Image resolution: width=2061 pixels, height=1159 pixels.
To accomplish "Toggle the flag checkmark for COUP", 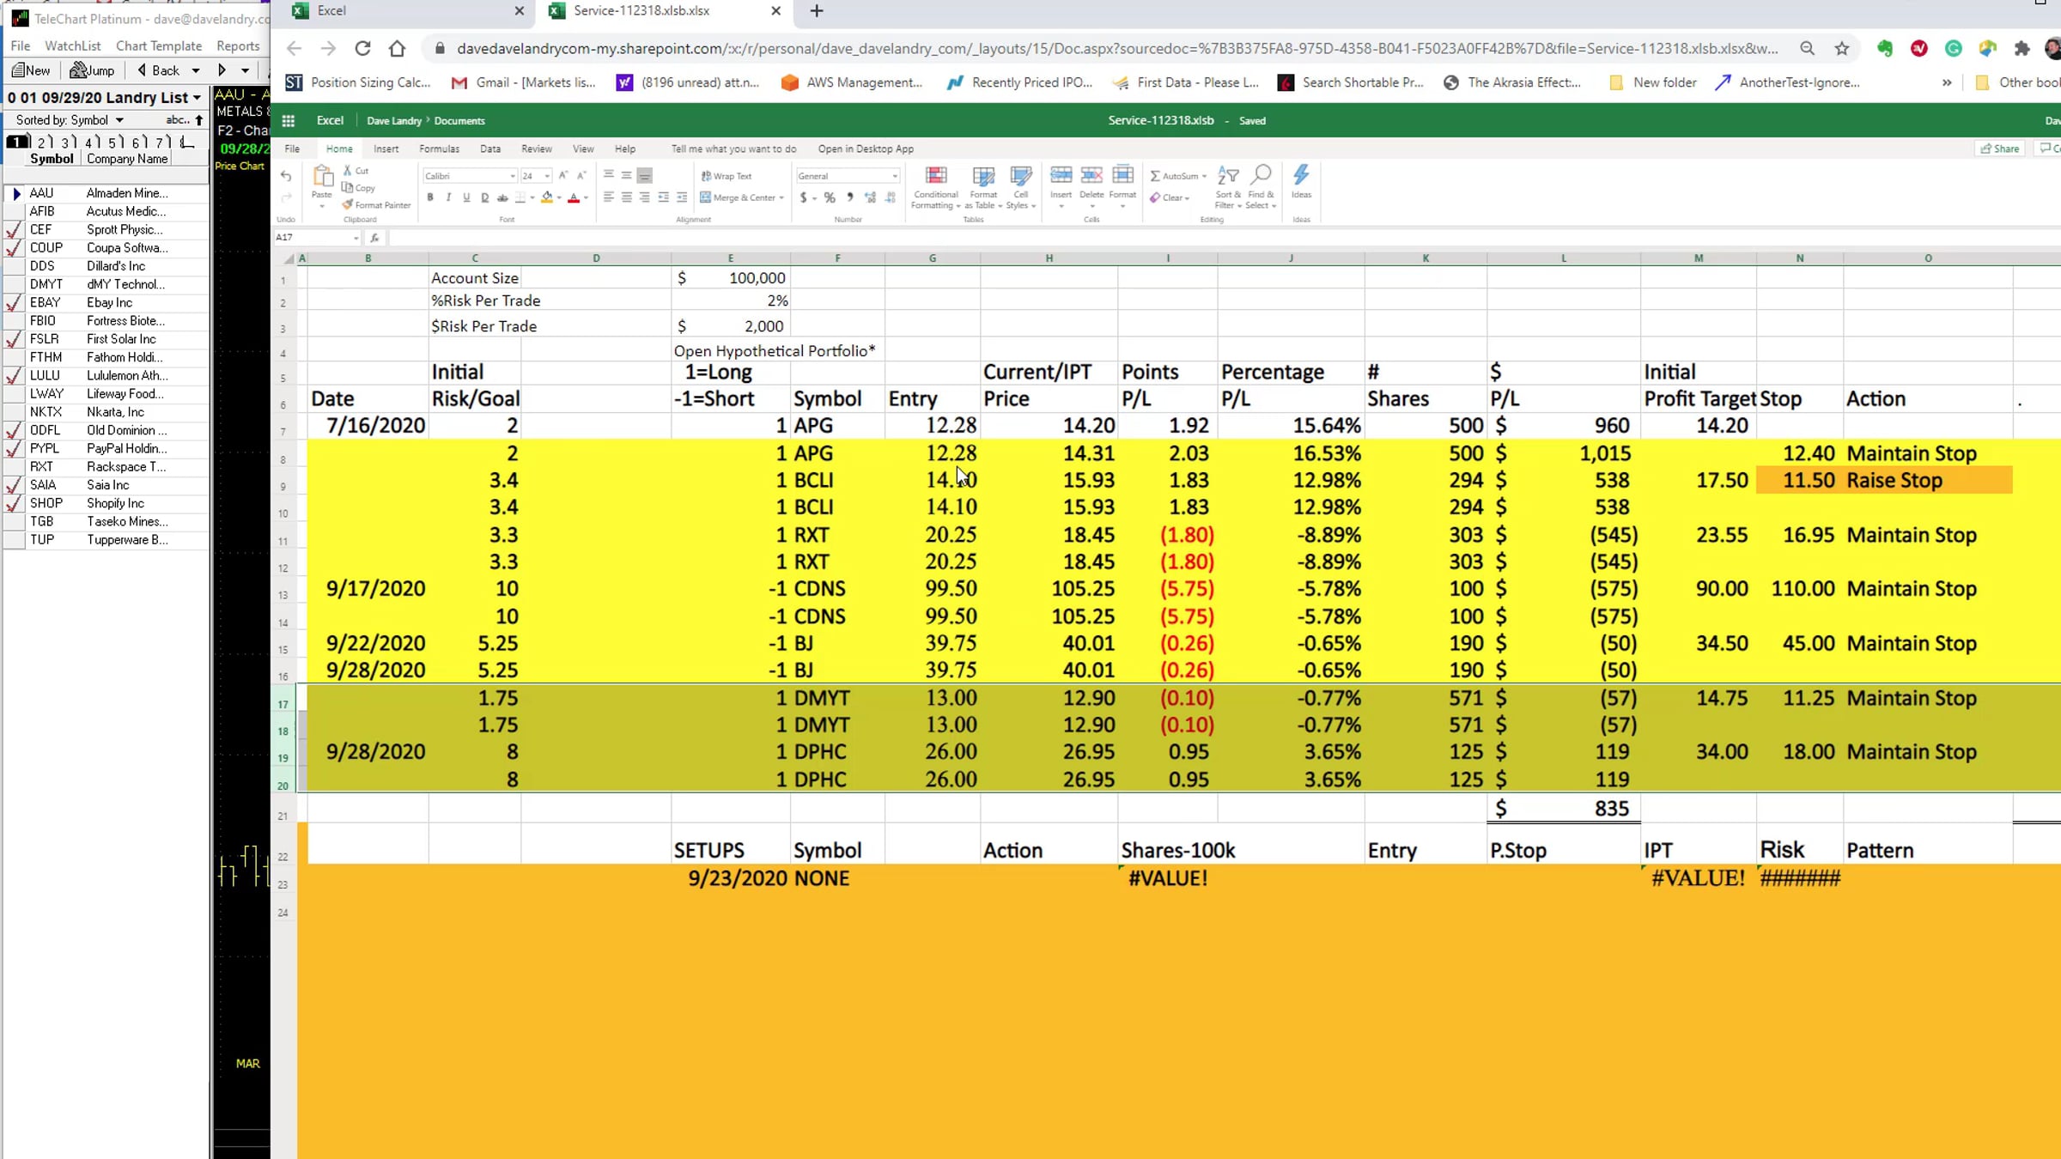I will tap(14, 248).
